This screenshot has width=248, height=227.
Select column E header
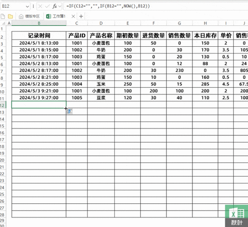(128, 23)
